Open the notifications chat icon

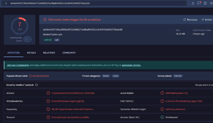[199, 3]
